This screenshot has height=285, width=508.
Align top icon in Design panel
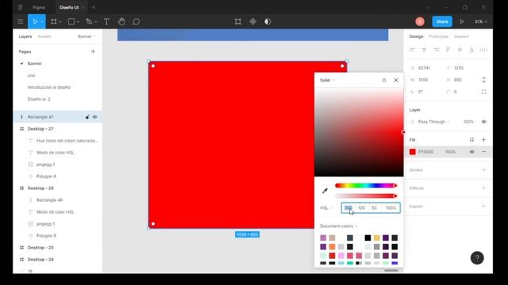(448, 49)
